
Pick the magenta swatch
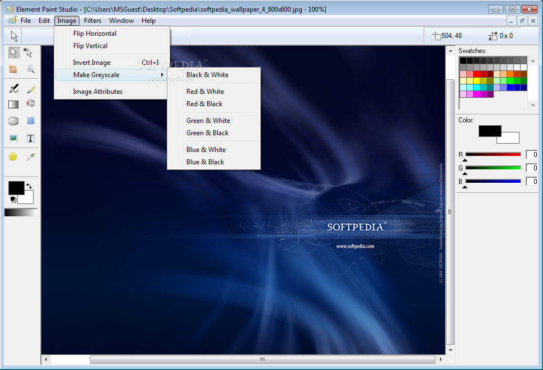[x=476, y=94]
